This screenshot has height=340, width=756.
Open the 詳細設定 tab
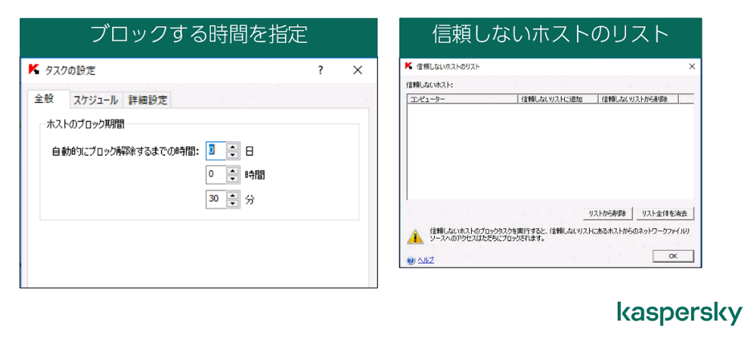[147, 100]
